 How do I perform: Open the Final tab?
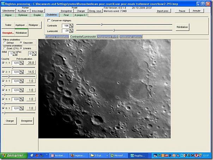click(66, 15)
